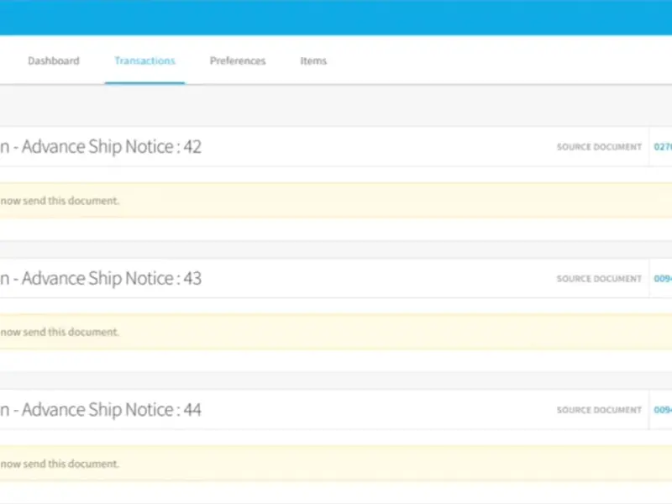
Task: Click gray gap between Notice 42 and 43 cards
Action: pyautogui.click(x=336, y=249)
